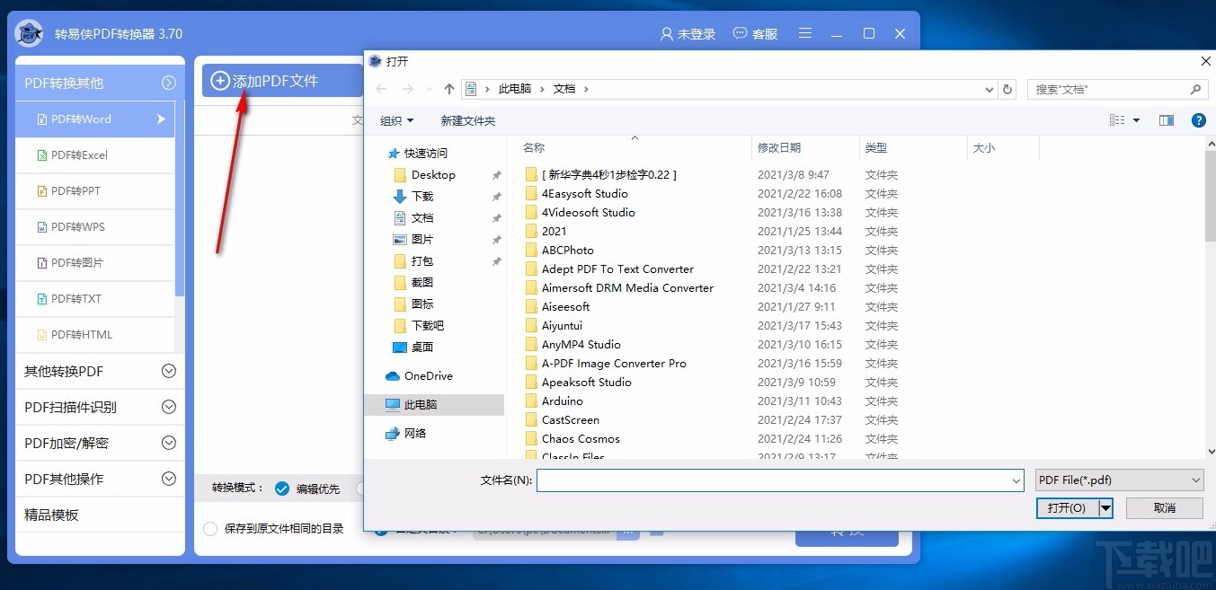Screen dimensions: 1216x590
Task: Toggle the preview pane icon
Action: [1166, 119]
